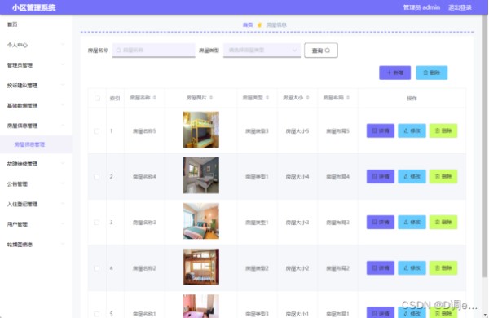Screen dimensions: 489x318
Task: Click the 操作 column header
Action: pyautogui.click(x=412, y=99)
